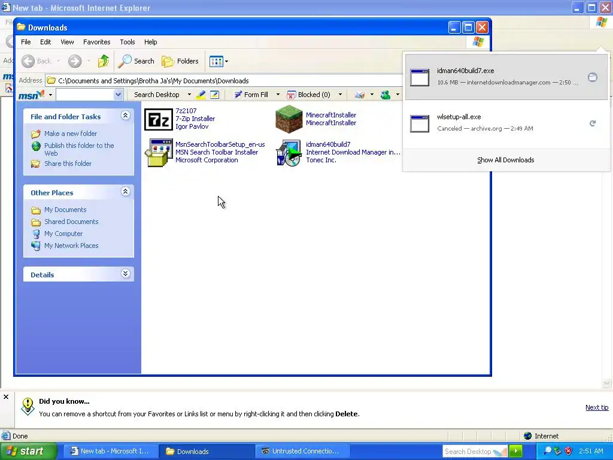Open the Help menu
The width and height of the screenshot is (613, 460).
(x=150, y=42)
